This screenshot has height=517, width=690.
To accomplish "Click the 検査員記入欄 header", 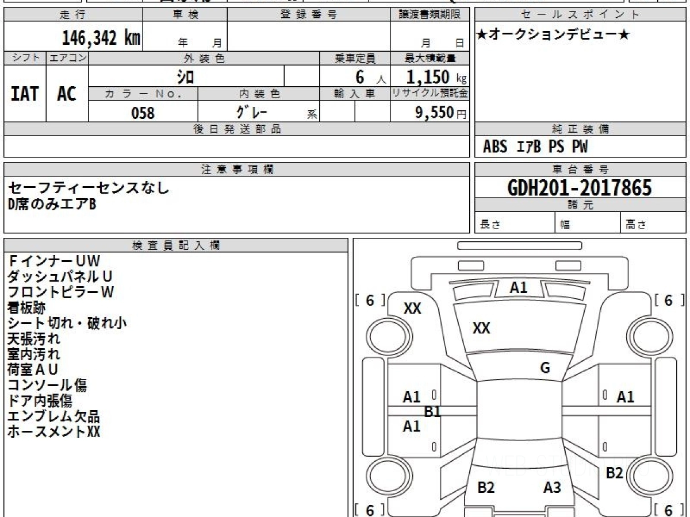I will (176, 245).
